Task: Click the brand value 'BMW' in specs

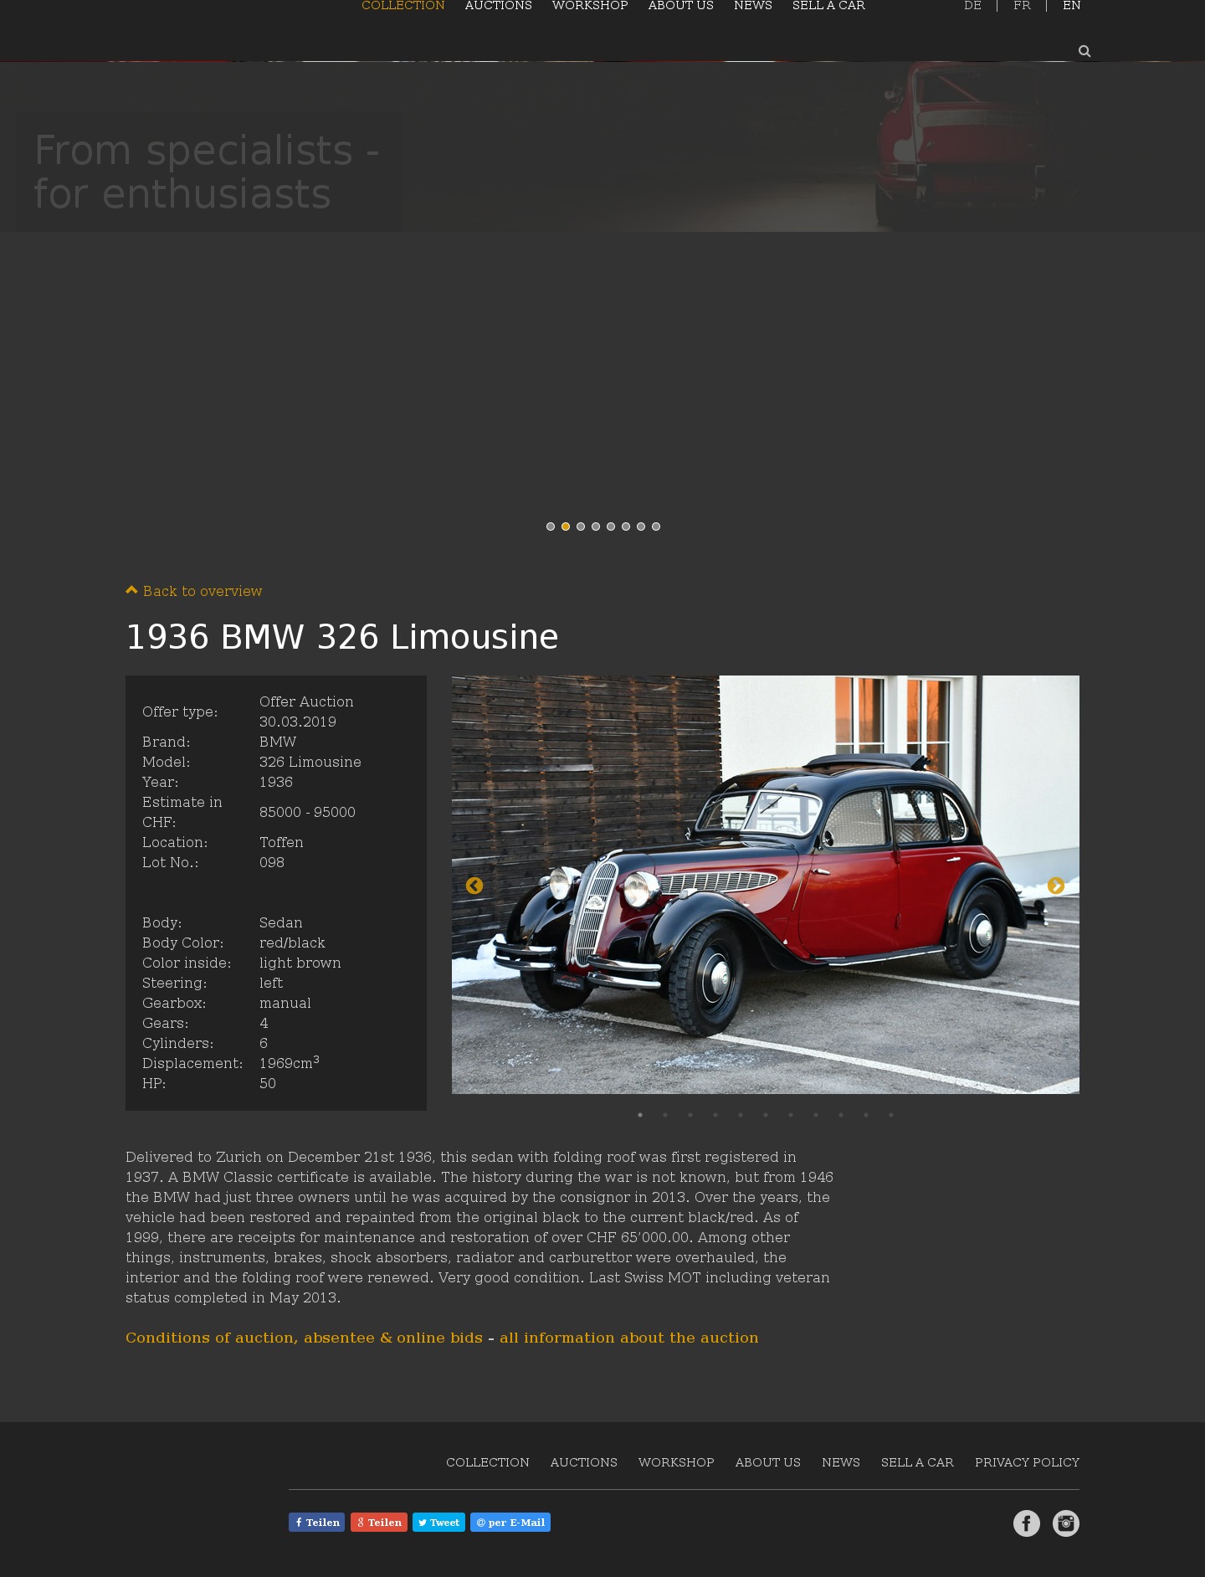Action: click(278, 742)
